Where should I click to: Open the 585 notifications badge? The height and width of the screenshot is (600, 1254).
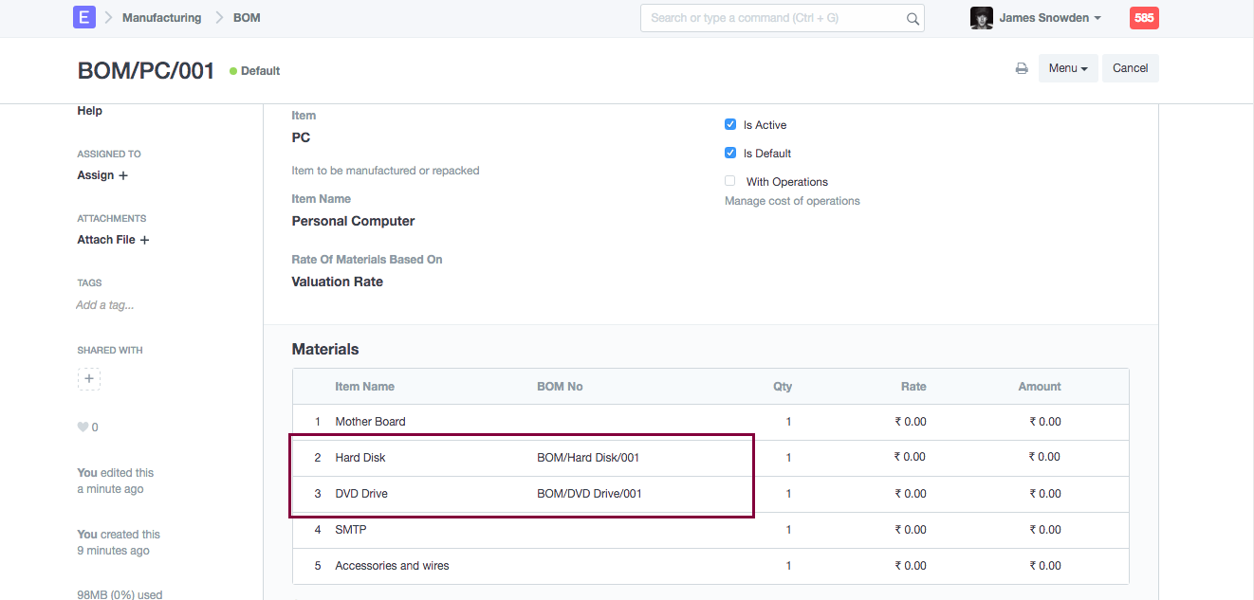click(x=1143, y=18)
